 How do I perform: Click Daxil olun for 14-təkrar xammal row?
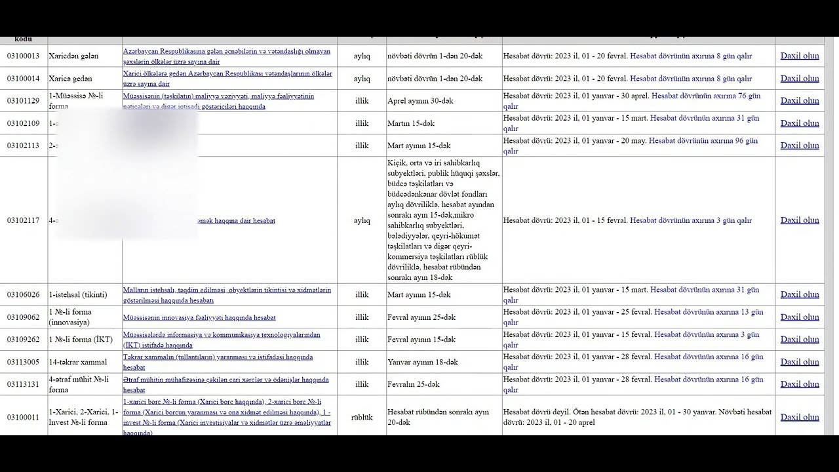800,361
